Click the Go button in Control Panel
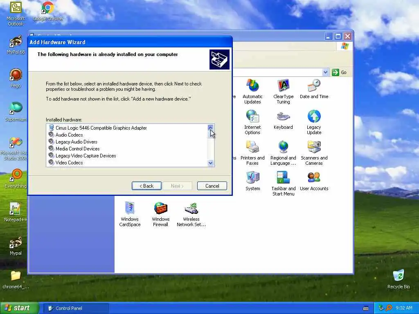The width and height of the screenshot is (419, 314). 339,72
